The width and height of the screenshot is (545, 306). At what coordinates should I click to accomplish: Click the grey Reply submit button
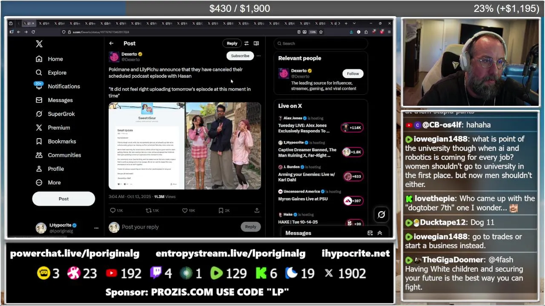[251, 227]
